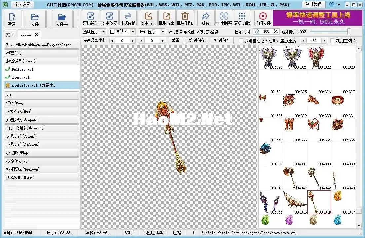The height and width of the screenshot is (238, 365).
Task: Open the skin dropdown arrow in title bar
Action: (x=339, y=5)
